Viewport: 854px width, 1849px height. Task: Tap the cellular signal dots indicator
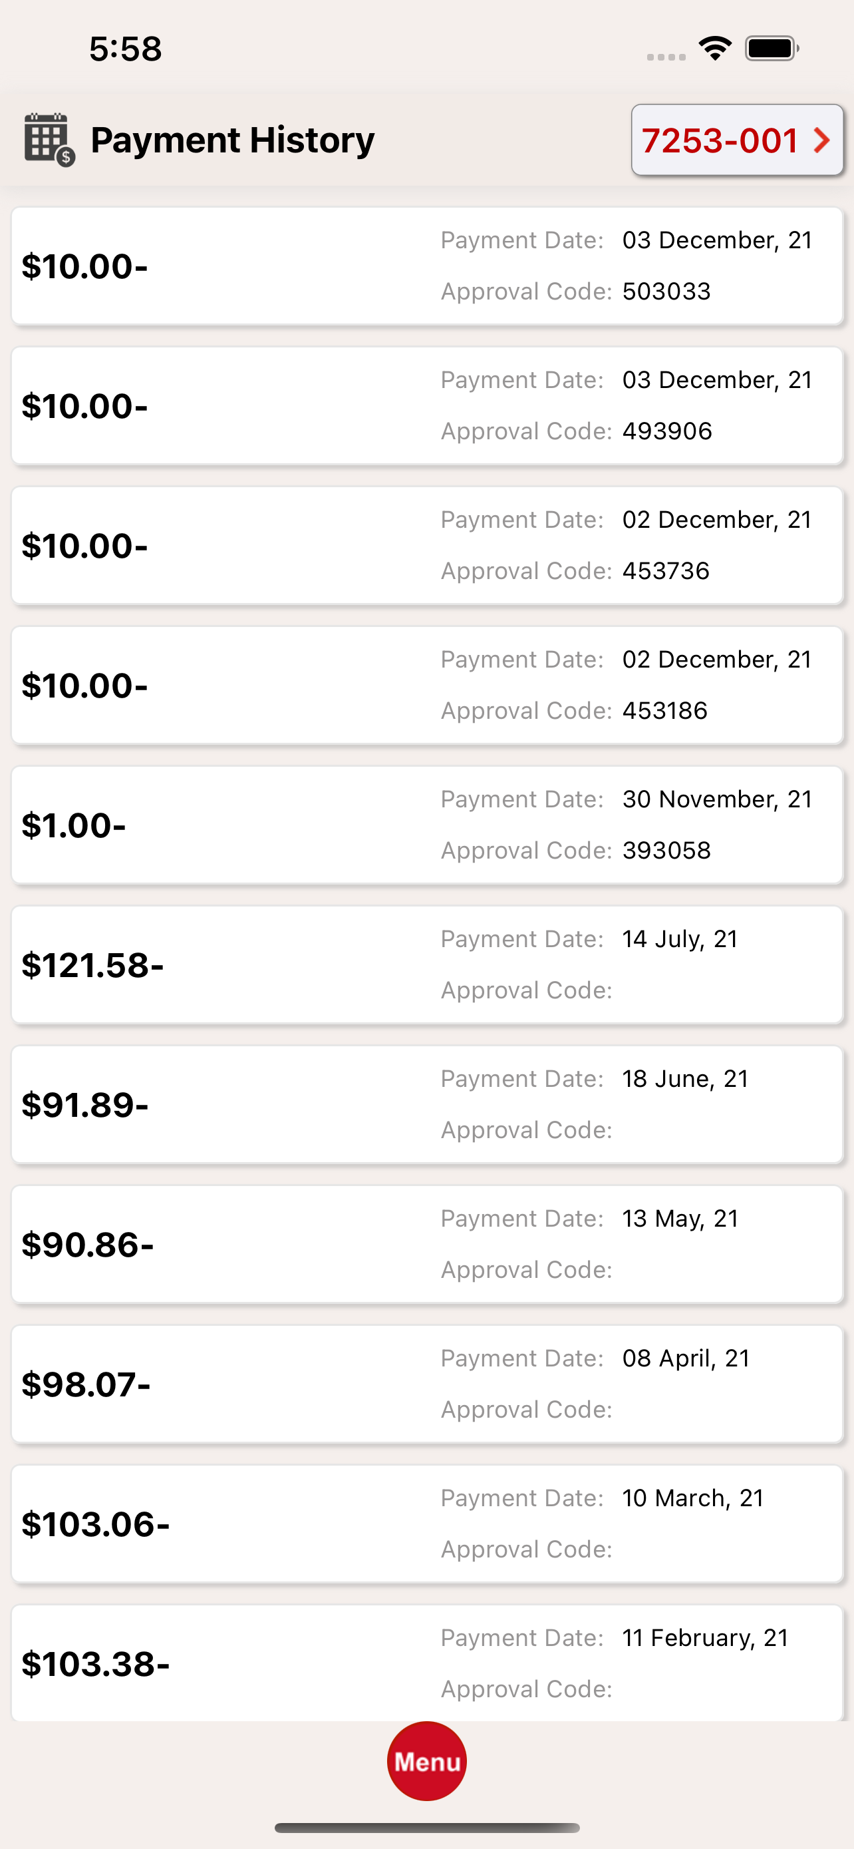point(666,57)
